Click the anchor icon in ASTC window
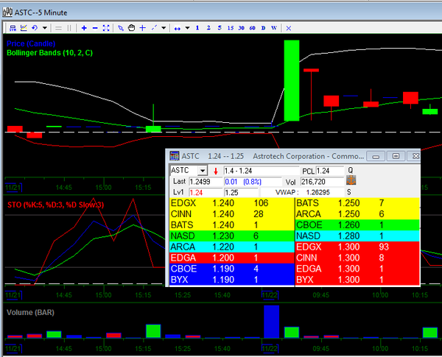Screen dimensions: 442x357 [351, 180]
